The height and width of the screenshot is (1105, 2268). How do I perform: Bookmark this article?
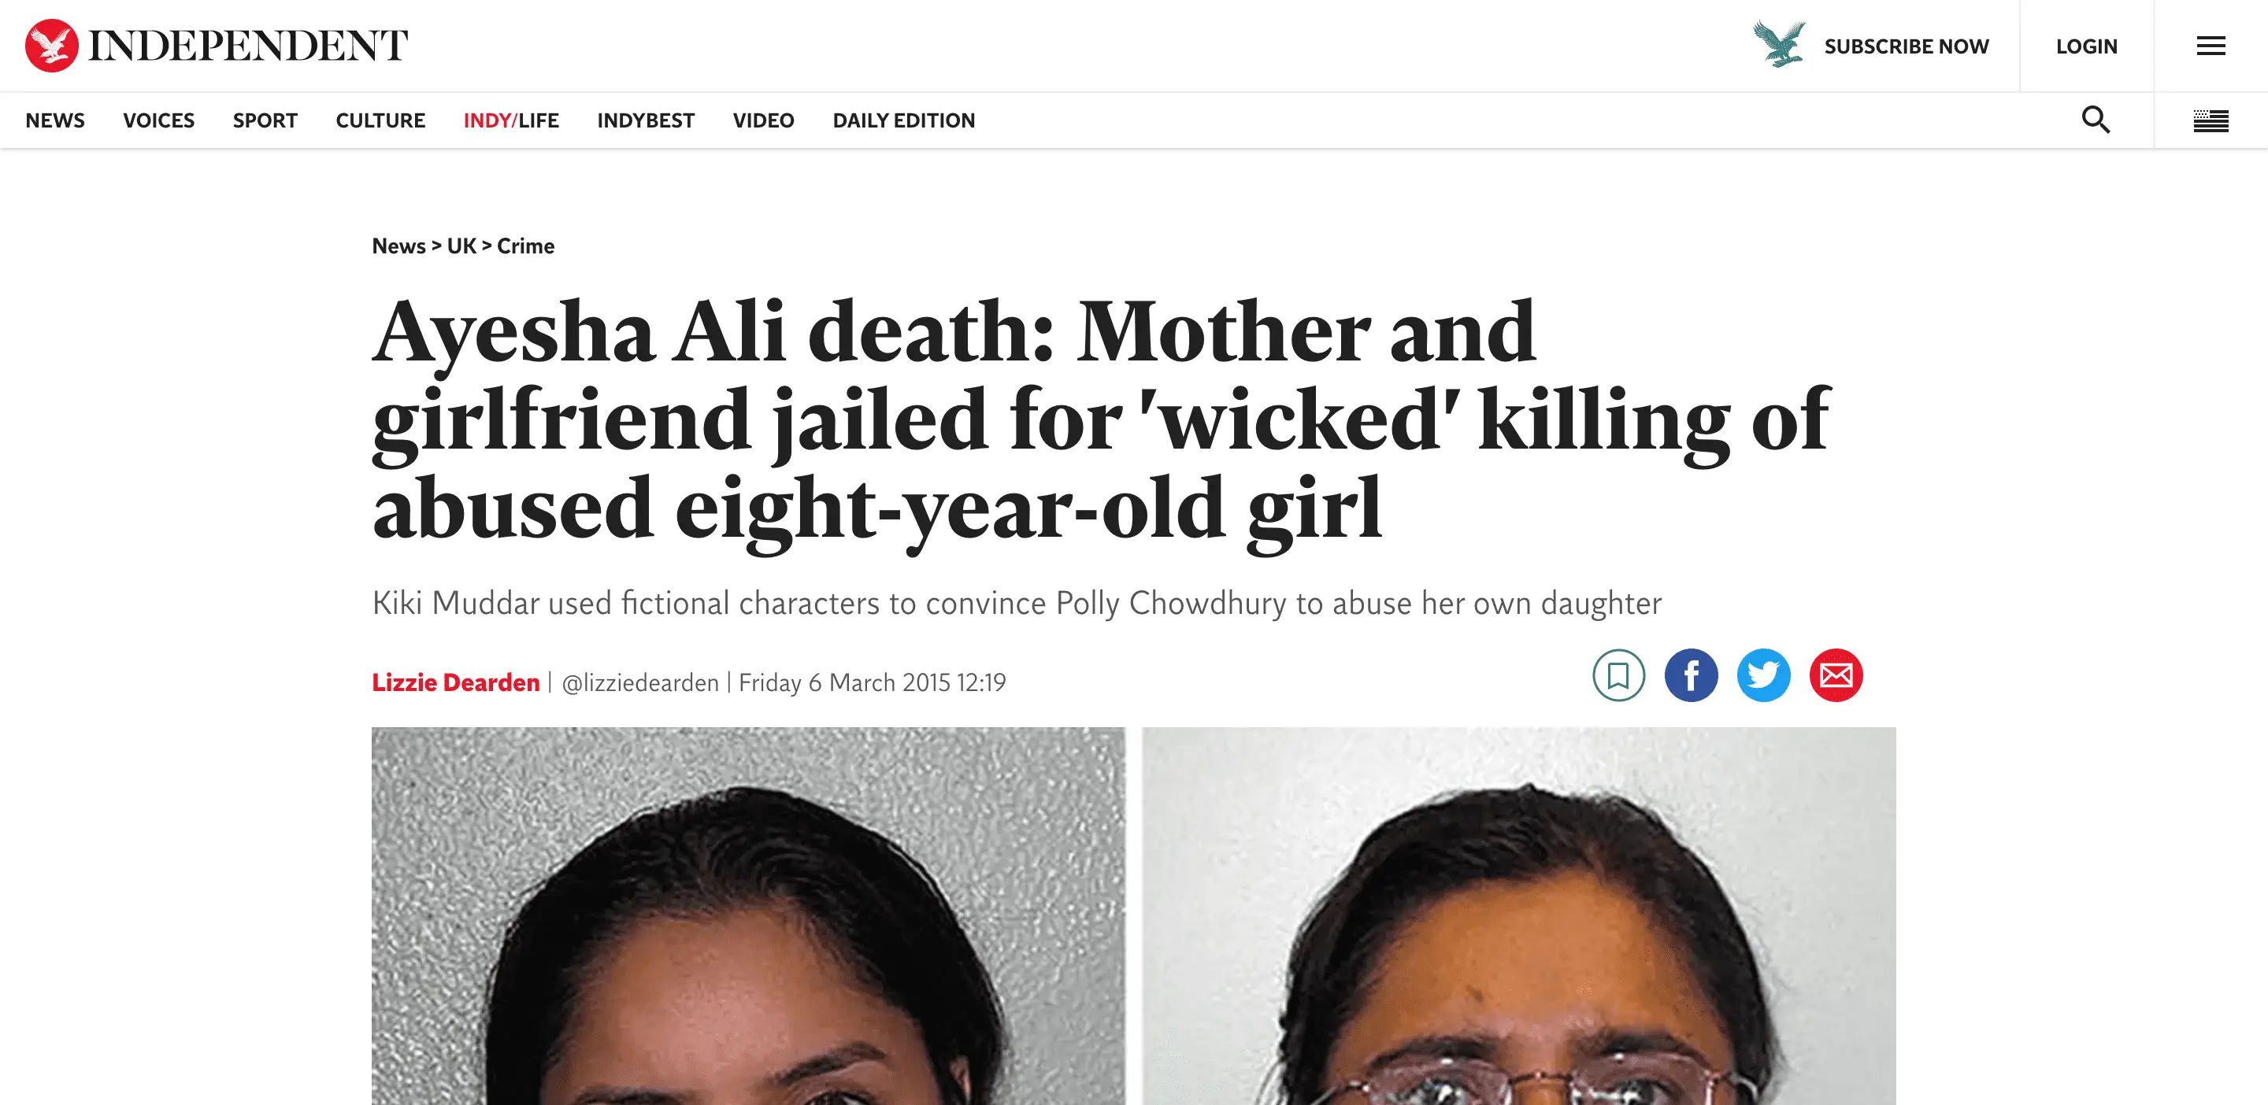pos(1618,675)
